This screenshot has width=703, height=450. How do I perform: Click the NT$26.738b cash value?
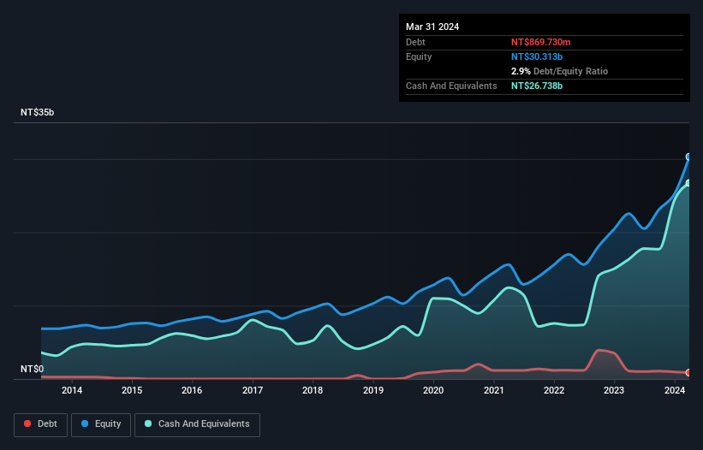(537, 86)
